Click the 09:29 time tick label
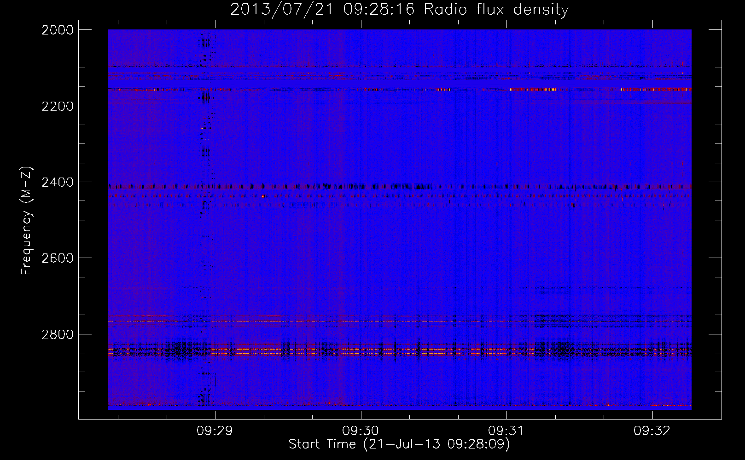This screenshot has height=460, width=745. tap(215, 431)
